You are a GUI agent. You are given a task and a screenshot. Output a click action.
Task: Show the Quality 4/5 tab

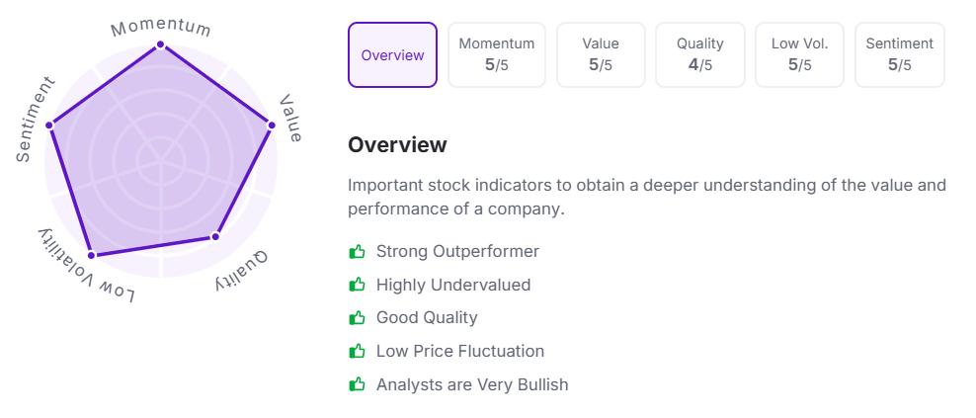[x=700, y=55]
